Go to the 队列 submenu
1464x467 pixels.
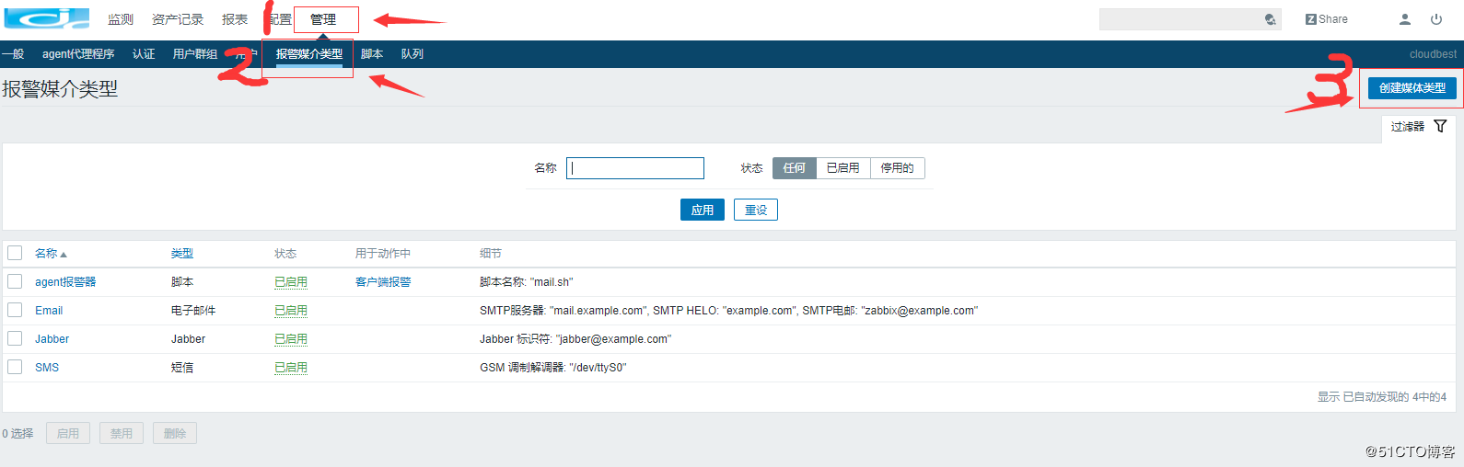(412, 54)
